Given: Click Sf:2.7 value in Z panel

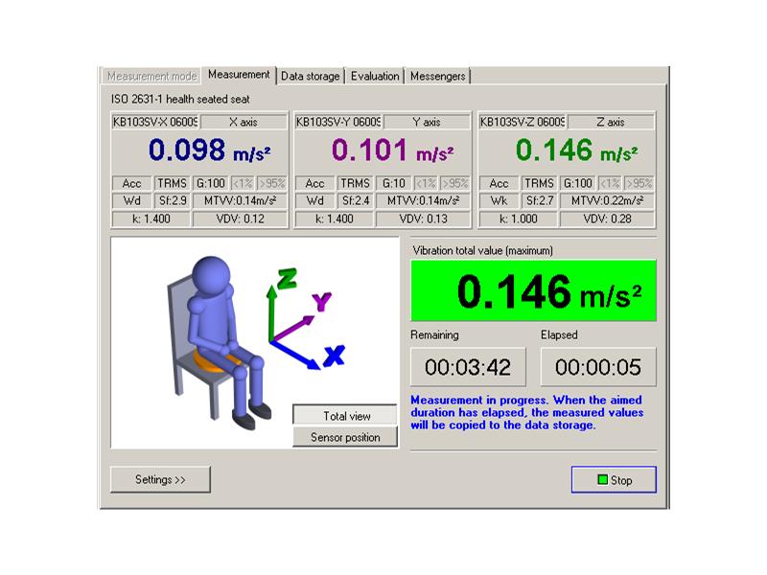Looking at the screenshot, I should point(540,201).
